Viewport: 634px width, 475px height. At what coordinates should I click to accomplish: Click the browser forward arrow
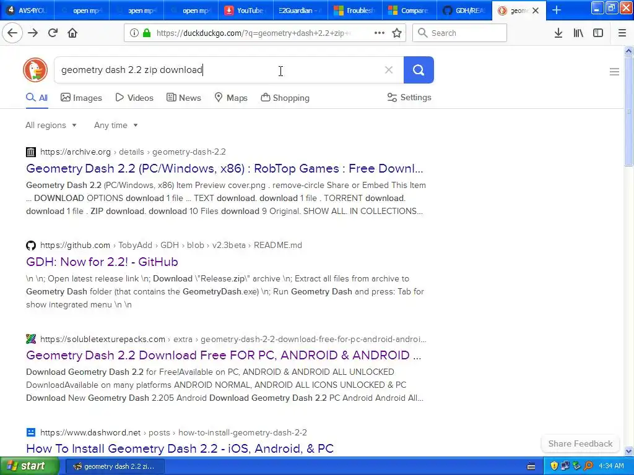pos(33,33)
